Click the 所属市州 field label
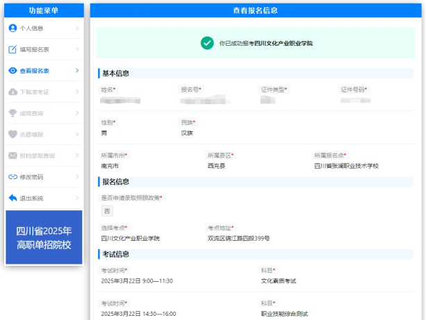This screenshot has height=320, width=426. pyautogui.click(x=114, y=155)
